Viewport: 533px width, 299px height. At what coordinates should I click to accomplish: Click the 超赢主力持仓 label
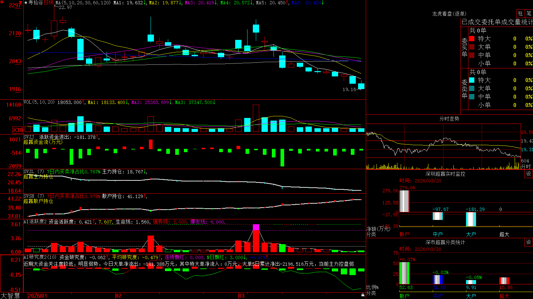pos(38,176)
